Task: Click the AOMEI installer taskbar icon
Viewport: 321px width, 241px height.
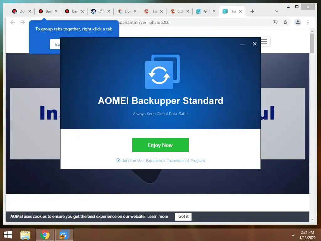Action: (64, 235)
